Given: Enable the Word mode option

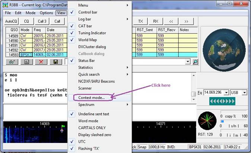Looking at the screenshot, I should [88, 121].
